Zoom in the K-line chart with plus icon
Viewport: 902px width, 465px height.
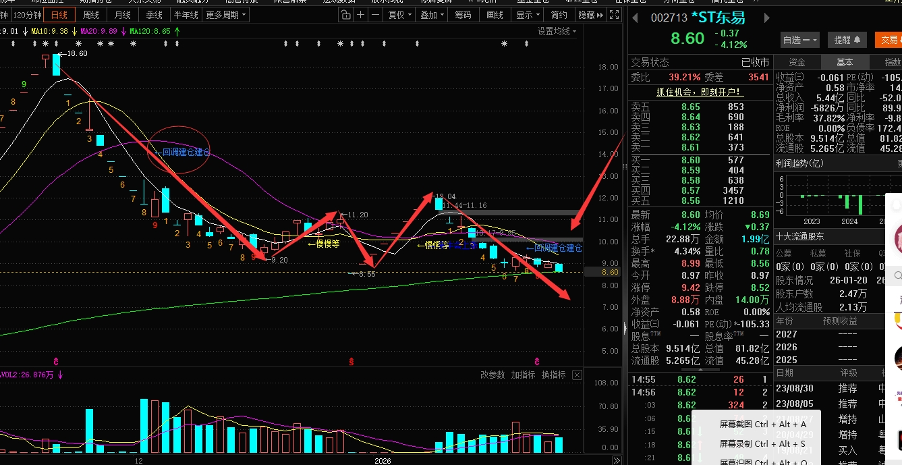[x=361, y=15]
